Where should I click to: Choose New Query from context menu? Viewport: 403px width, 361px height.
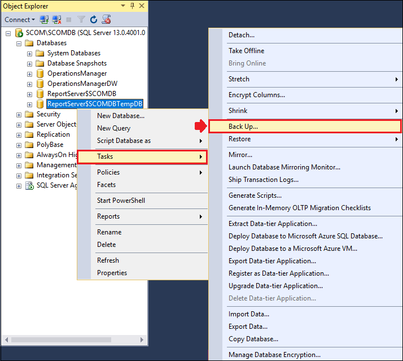tap(143, 128)
